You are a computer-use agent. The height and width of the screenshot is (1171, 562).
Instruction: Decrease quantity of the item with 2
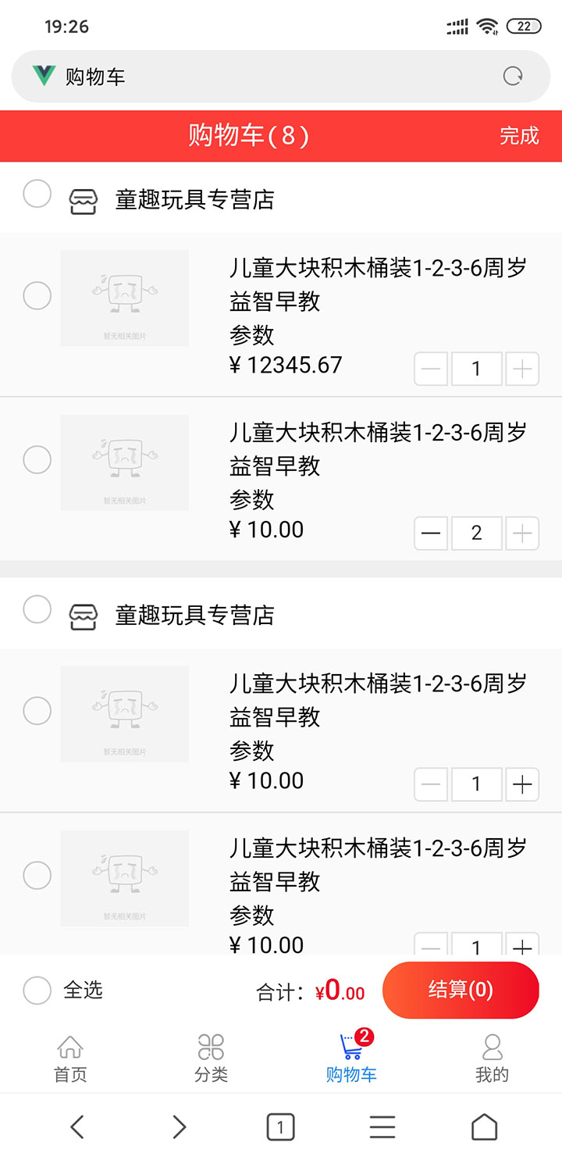point(431,534)
